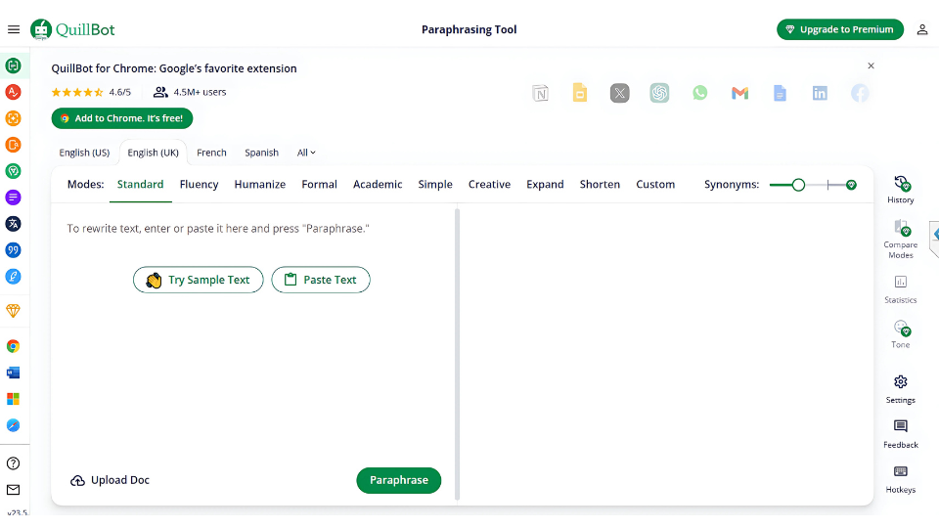Image resolution: width=939 pixels, height=528 pixels.
Task: Click the Paste Text button
Action: click(x=321, y=280)
